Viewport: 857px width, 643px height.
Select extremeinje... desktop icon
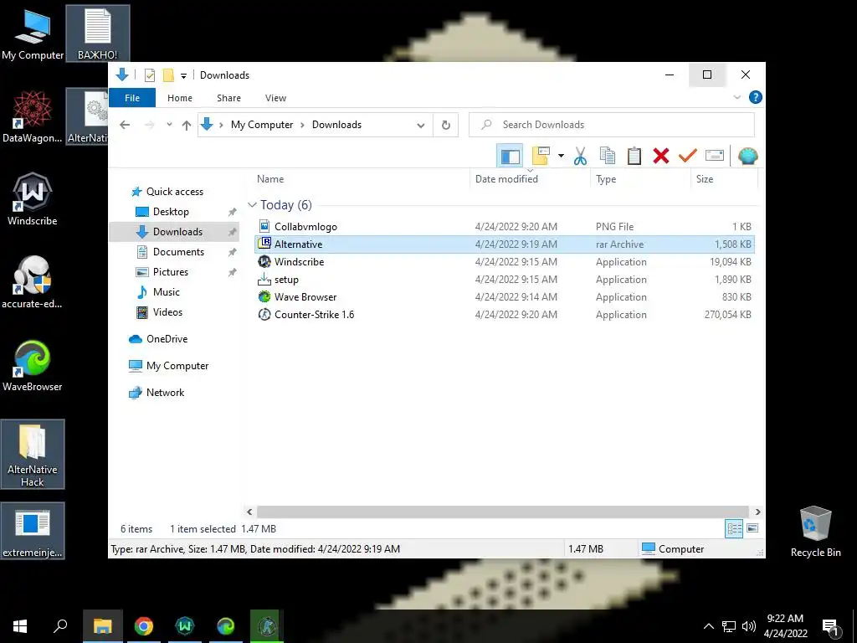click(x=33, y=531)
